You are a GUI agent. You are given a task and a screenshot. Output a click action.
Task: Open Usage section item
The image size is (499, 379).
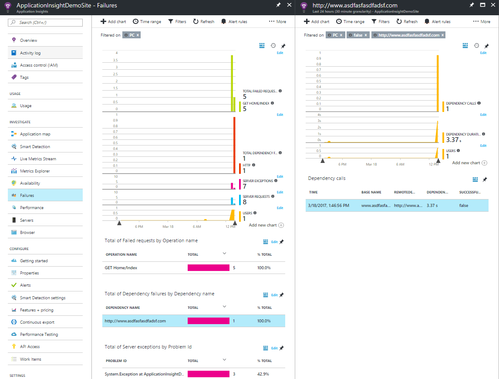45,105
